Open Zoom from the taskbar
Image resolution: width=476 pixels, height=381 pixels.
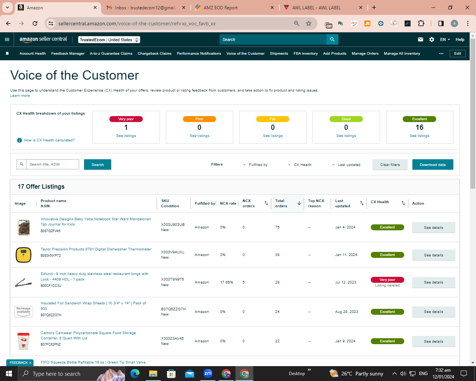pos(208,374)
